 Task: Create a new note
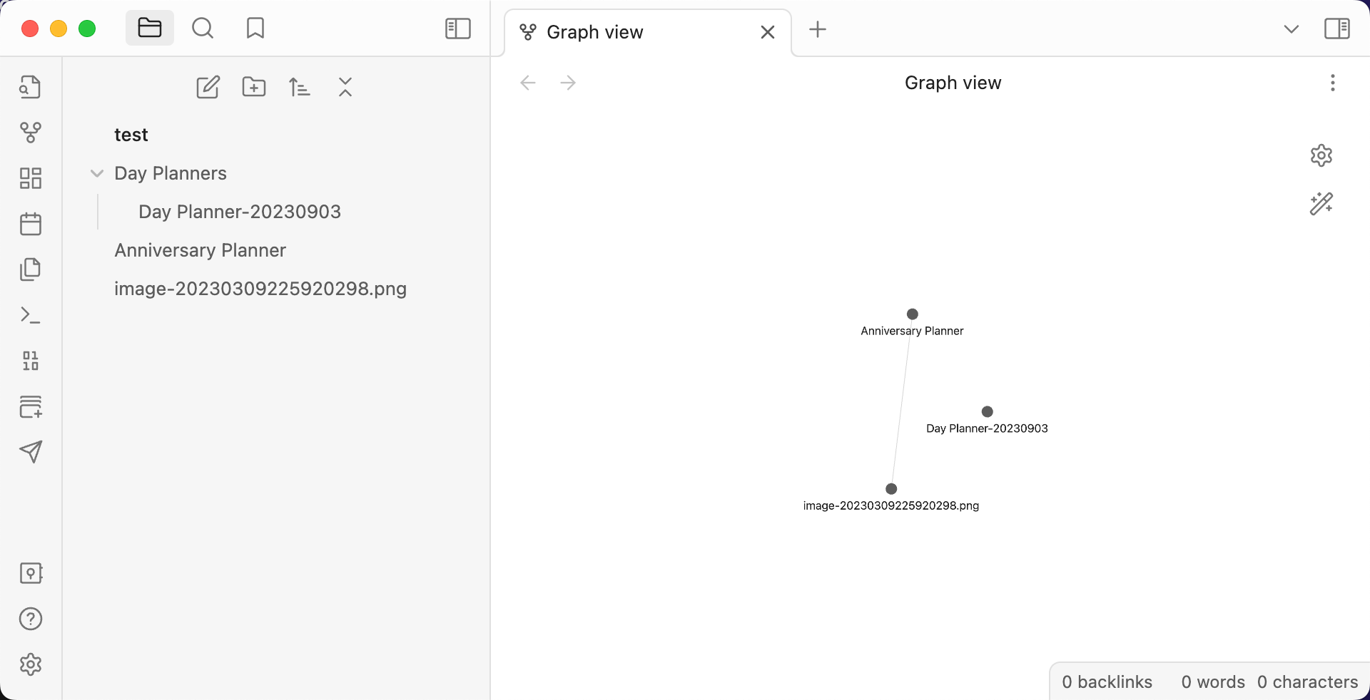click(208, 87)
